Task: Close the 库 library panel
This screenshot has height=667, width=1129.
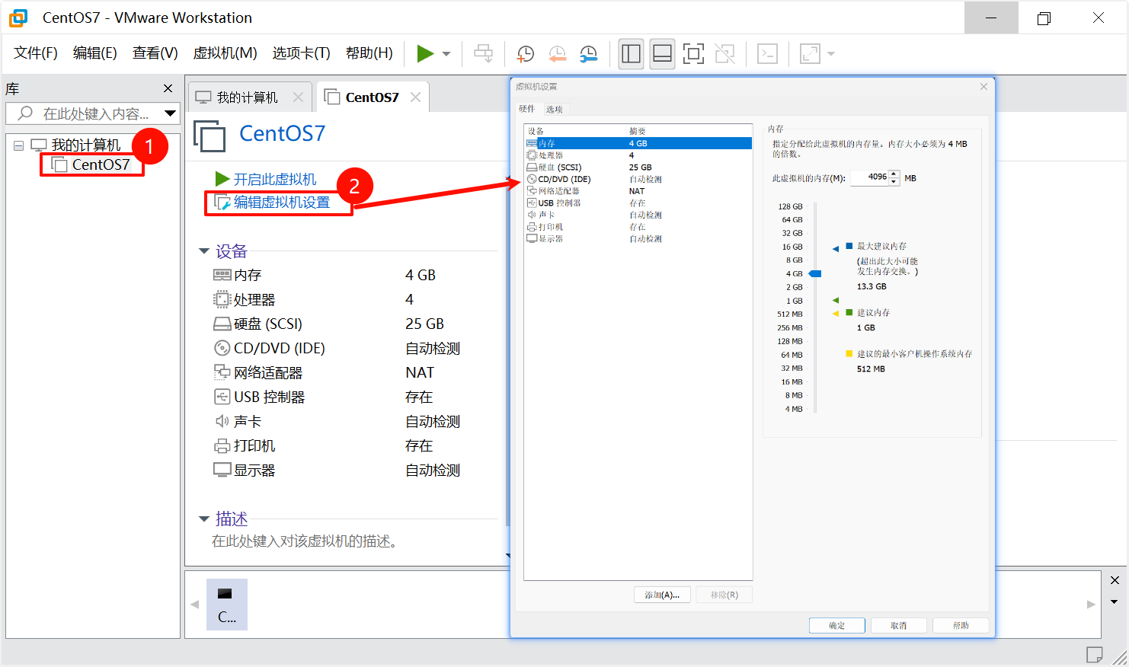Action: click(x=168, y=88)
